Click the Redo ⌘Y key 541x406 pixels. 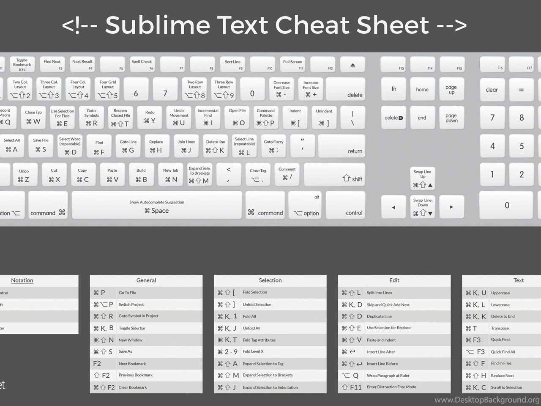point(150,118)
